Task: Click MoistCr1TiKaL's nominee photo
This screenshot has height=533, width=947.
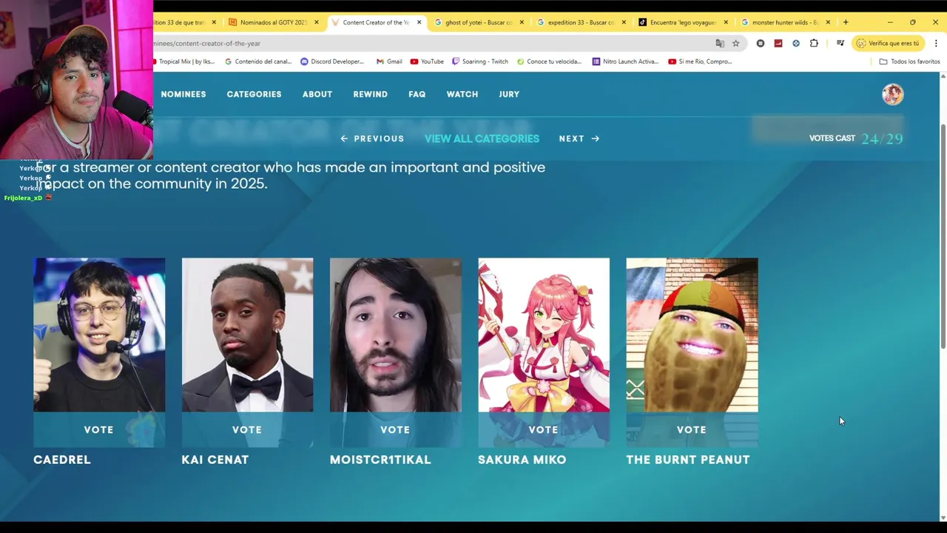Action: 395,335
